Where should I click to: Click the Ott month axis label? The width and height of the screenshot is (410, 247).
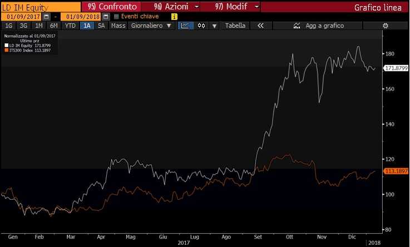[x=289, y=236]
